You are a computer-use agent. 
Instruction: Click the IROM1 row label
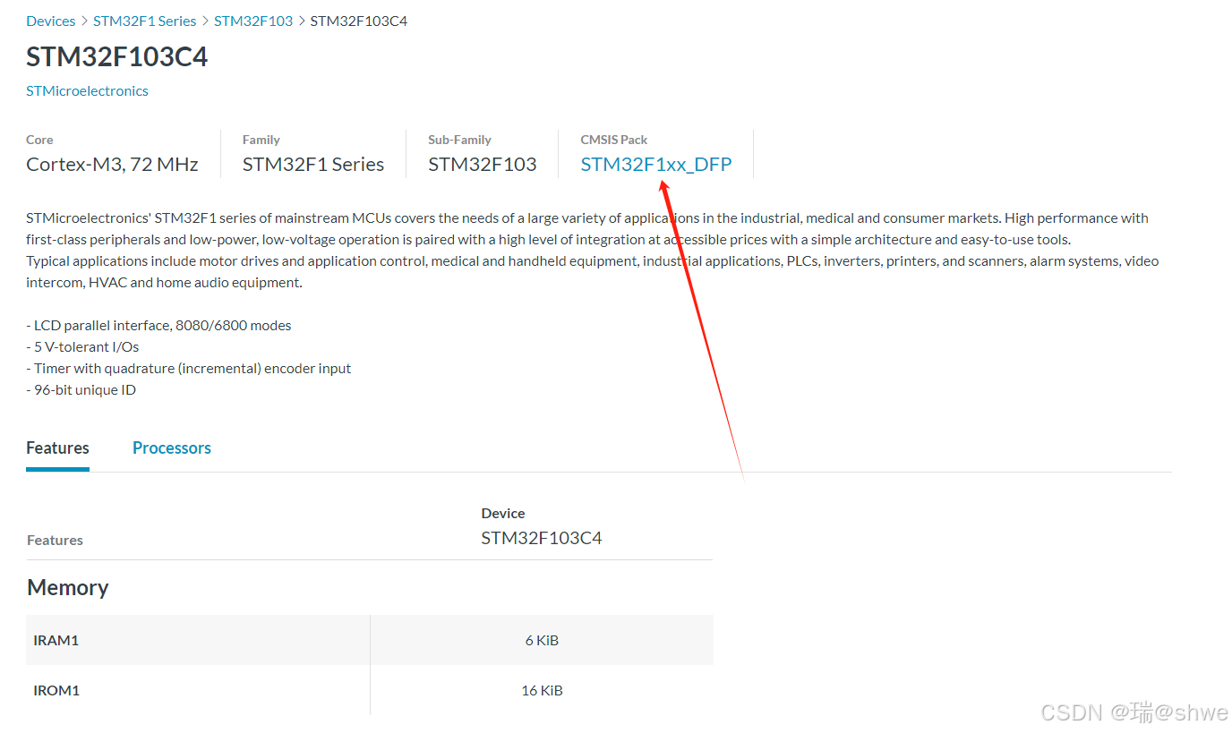[57, 690]
